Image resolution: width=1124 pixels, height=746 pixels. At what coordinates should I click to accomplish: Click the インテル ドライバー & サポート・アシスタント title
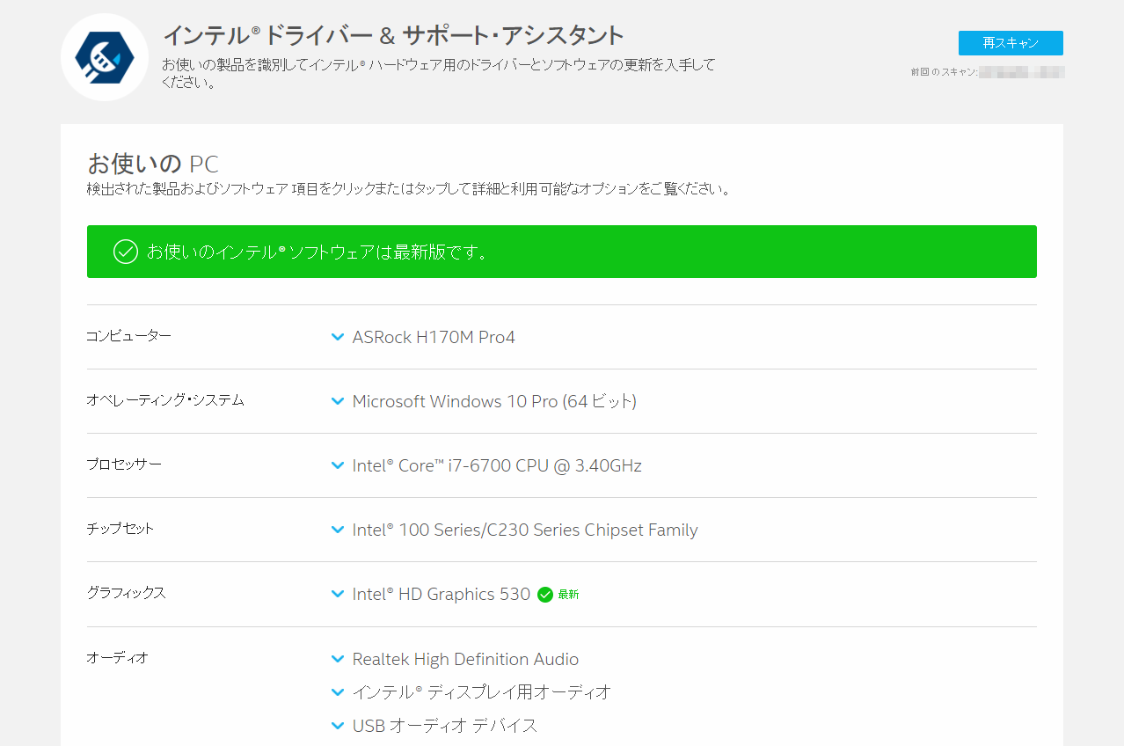[393, 35]
